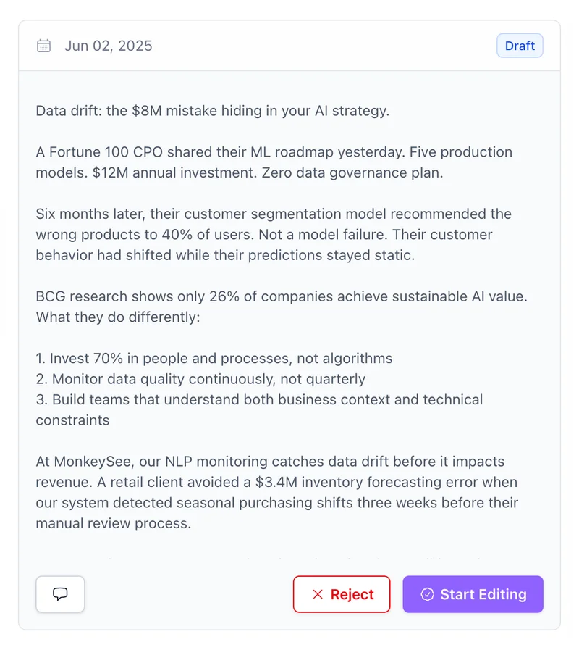Click the Draft status badge
Viewport: 579px width, 650px height.
click(520, 46)
